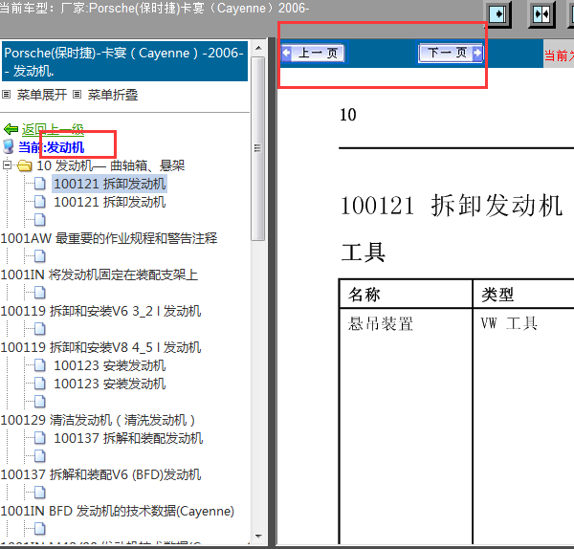The image size is (574, 549).
Task: Click page icon below 100137 拆解和装配V6 (BFD)发动机
Action: (x=40, y=493)
